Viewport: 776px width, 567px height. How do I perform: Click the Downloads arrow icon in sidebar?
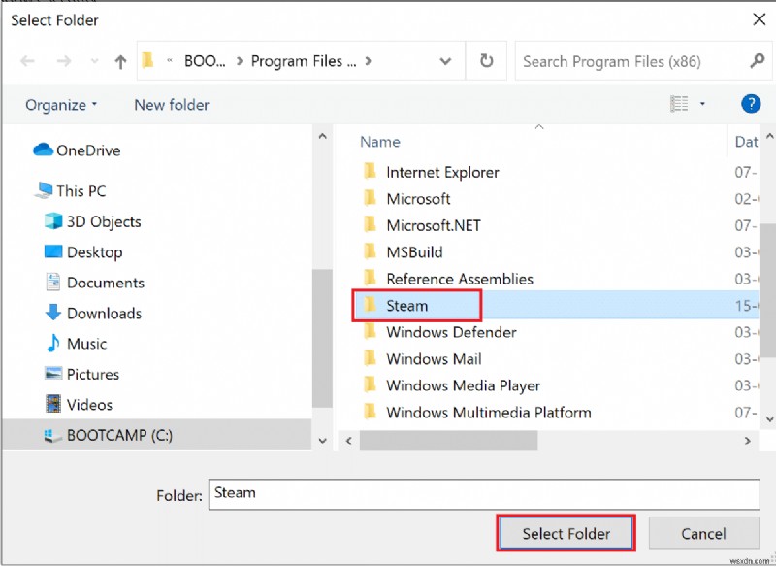[x=53, y=313]
